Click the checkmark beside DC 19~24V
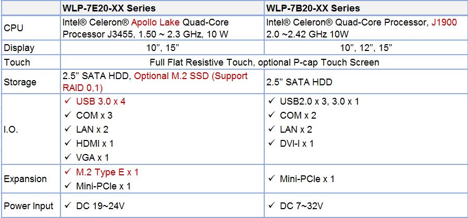The height and width of the screenshot is (218, 468). coord(66,206)
